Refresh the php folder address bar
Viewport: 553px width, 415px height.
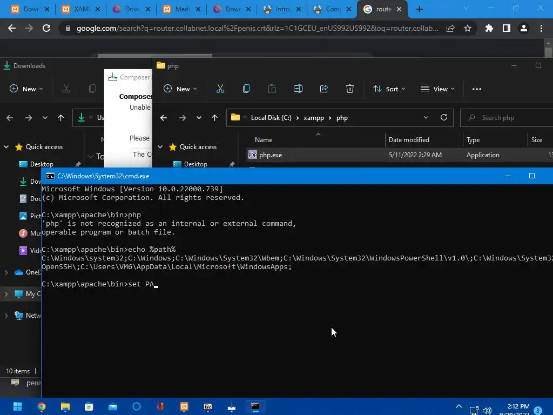click(x=444, y=117)
